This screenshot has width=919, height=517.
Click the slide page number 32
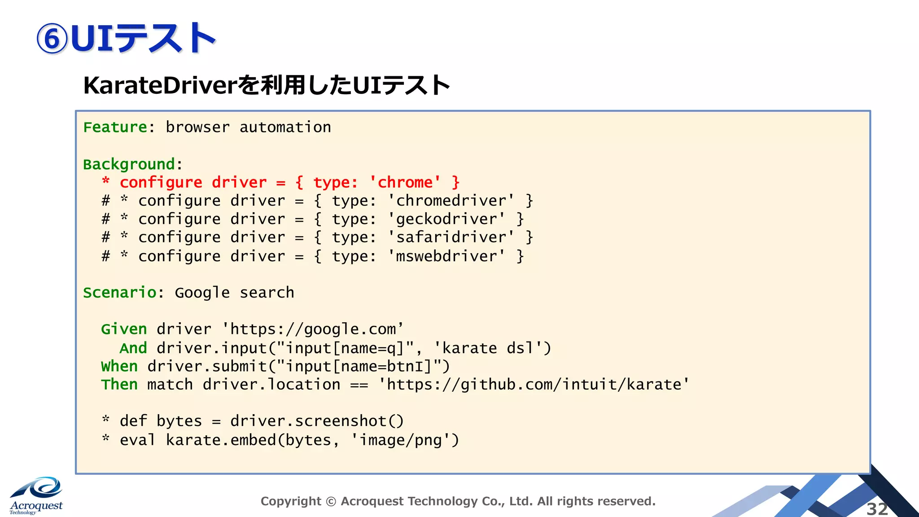(877, 509)
